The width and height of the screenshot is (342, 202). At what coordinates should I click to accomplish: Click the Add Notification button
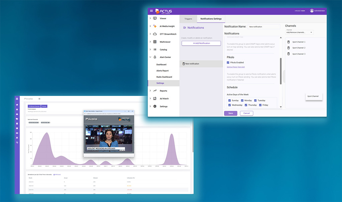tap(201, 43)
